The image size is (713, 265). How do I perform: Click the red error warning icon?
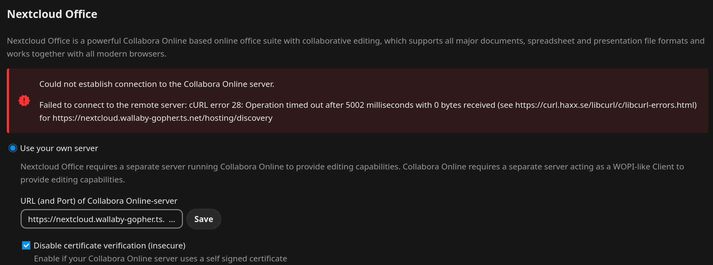24,101
